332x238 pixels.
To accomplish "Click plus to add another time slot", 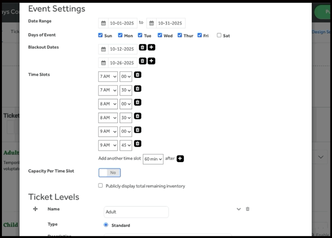I will coord(180,159).
